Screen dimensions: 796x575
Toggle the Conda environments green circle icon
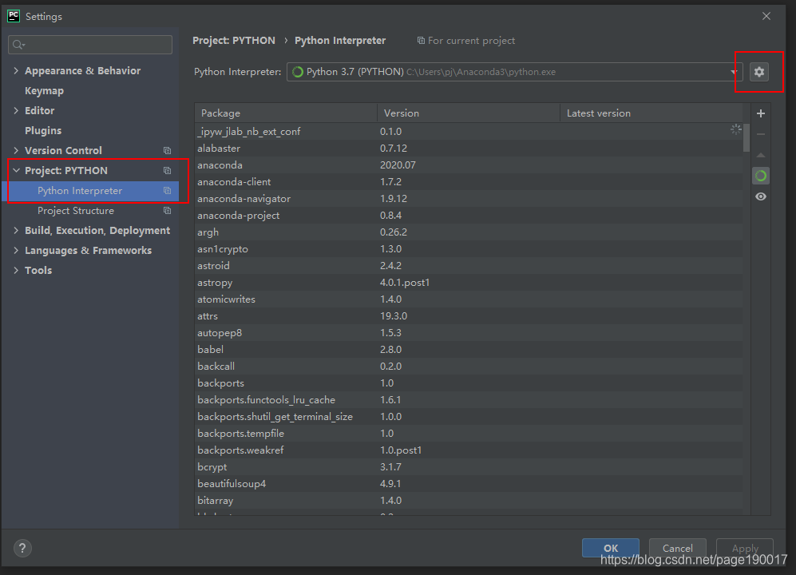pos(760,176)
